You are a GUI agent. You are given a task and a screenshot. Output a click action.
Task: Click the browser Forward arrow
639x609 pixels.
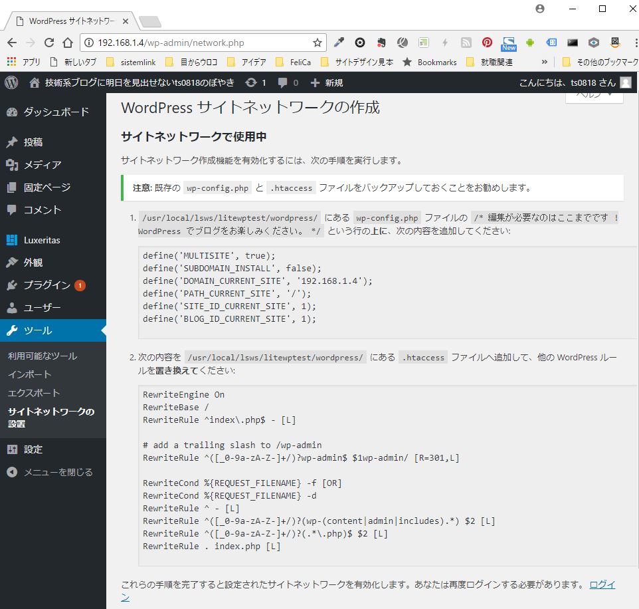[x=31, y=43]
